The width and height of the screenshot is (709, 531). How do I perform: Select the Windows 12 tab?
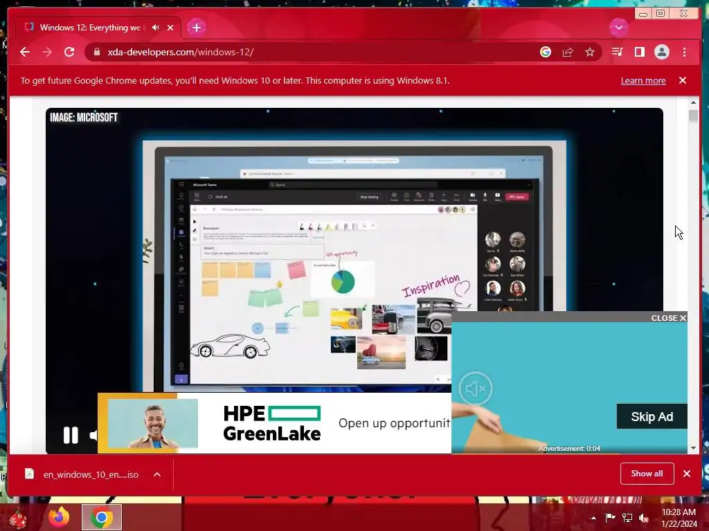coord(98,28)
